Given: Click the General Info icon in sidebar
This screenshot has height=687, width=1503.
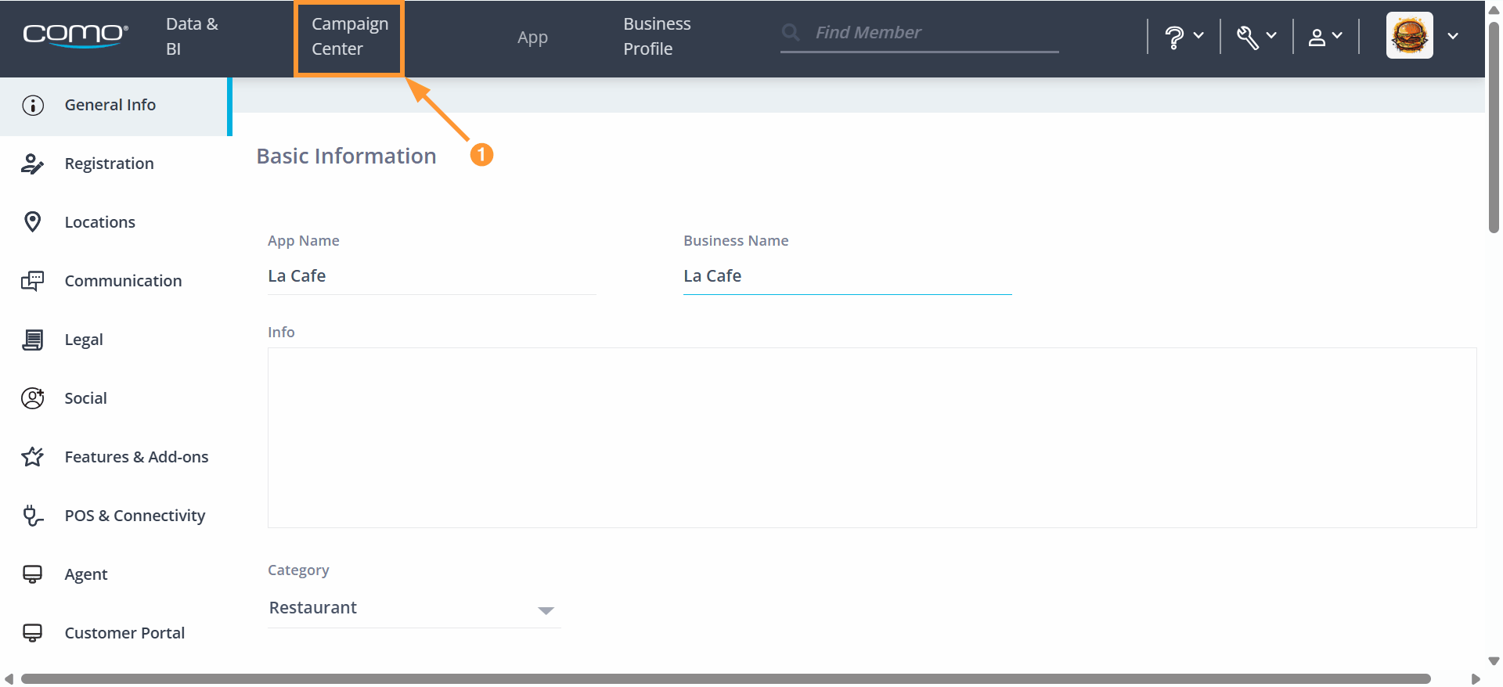Looking at the screenshot, I should (33, 105).
